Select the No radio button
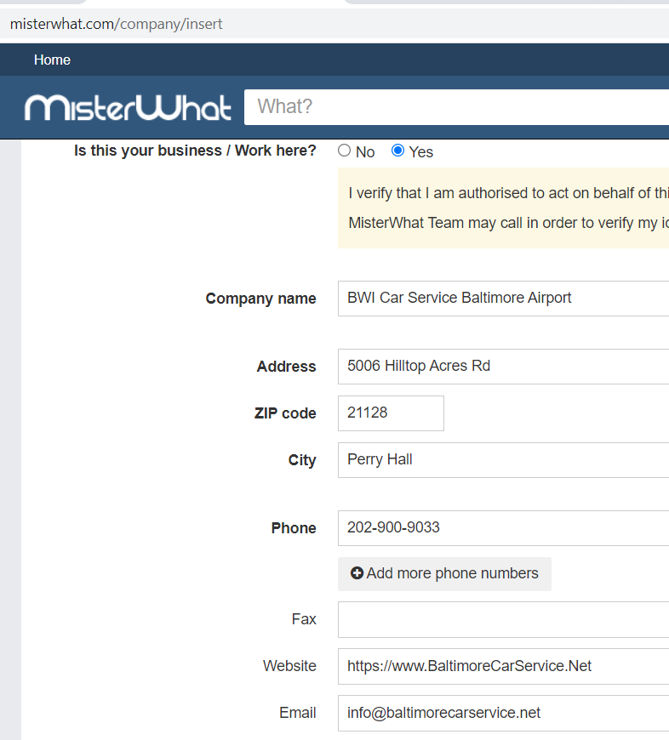This screenshot has width=669, height=740. pyautogui.click(x=344, y=151)
